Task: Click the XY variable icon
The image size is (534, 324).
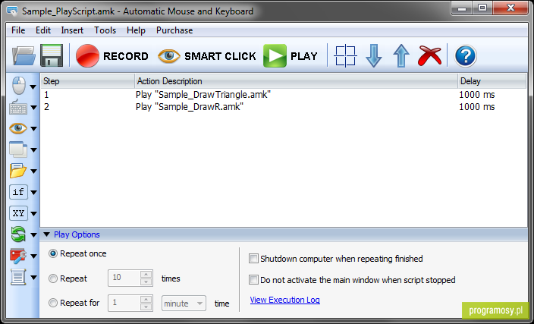Action: tap(18, 213)
